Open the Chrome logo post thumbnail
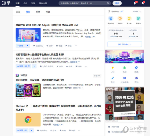 pyautogui.click(x=28, y=120)
